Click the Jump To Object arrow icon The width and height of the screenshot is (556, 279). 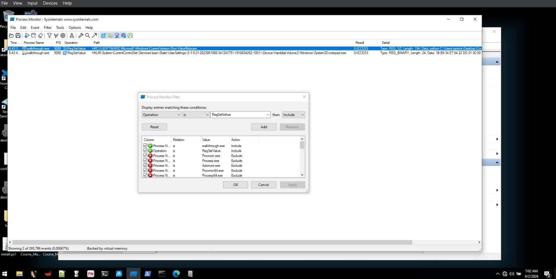click(x=94, y=35)
